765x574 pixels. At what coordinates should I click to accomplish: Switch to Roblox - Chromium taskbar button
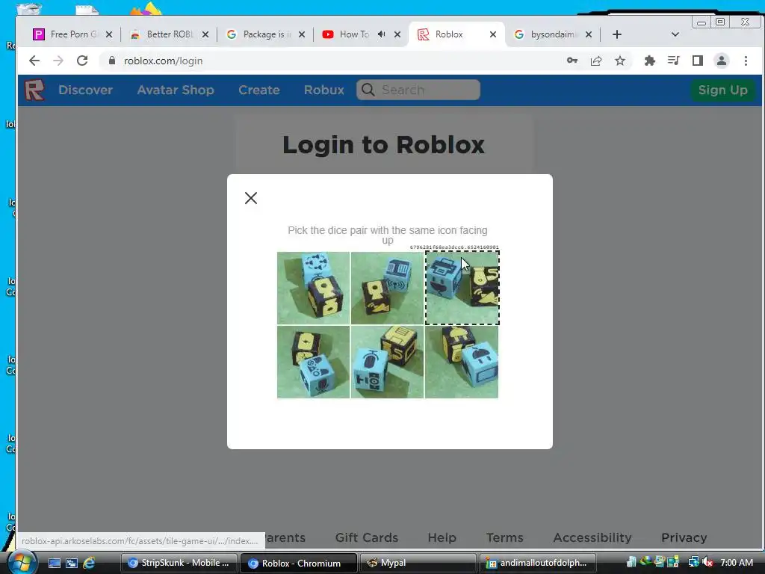(299, 563)
